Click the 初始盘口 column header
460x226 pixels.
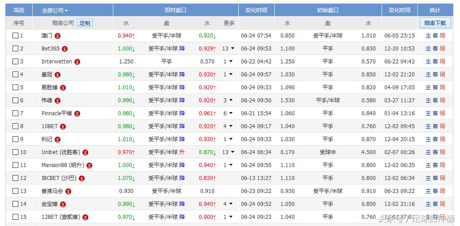[328, 10]
